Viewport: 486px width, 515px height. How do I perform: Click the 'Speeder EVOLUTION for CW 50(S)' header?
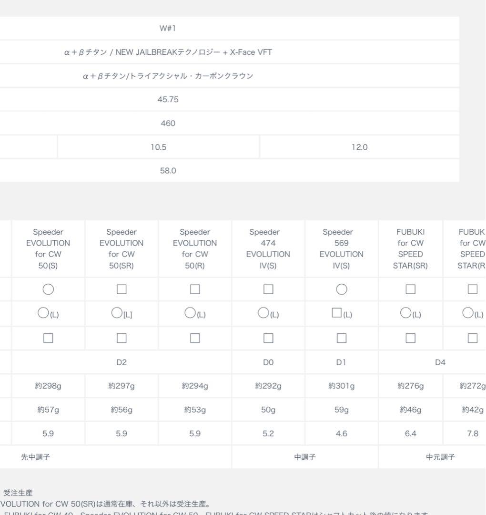pyautogui.click(x=48, y=248)
